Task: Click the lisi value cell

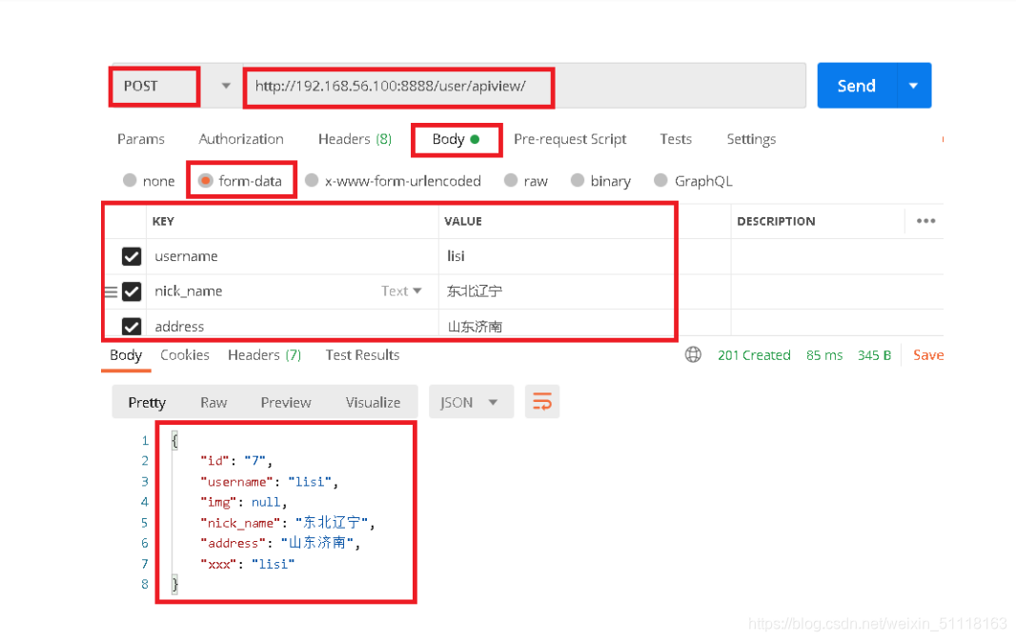Action: coord(584,256)
